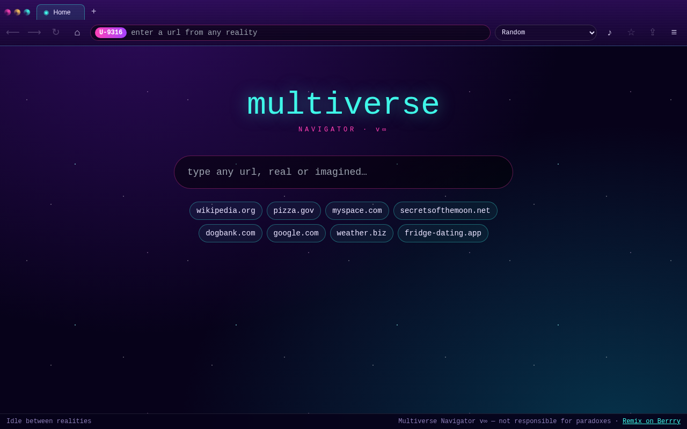The image size is (687, 429).
Task: Choose the fridge-dating.app chip
Action: (x=443, y=233)
